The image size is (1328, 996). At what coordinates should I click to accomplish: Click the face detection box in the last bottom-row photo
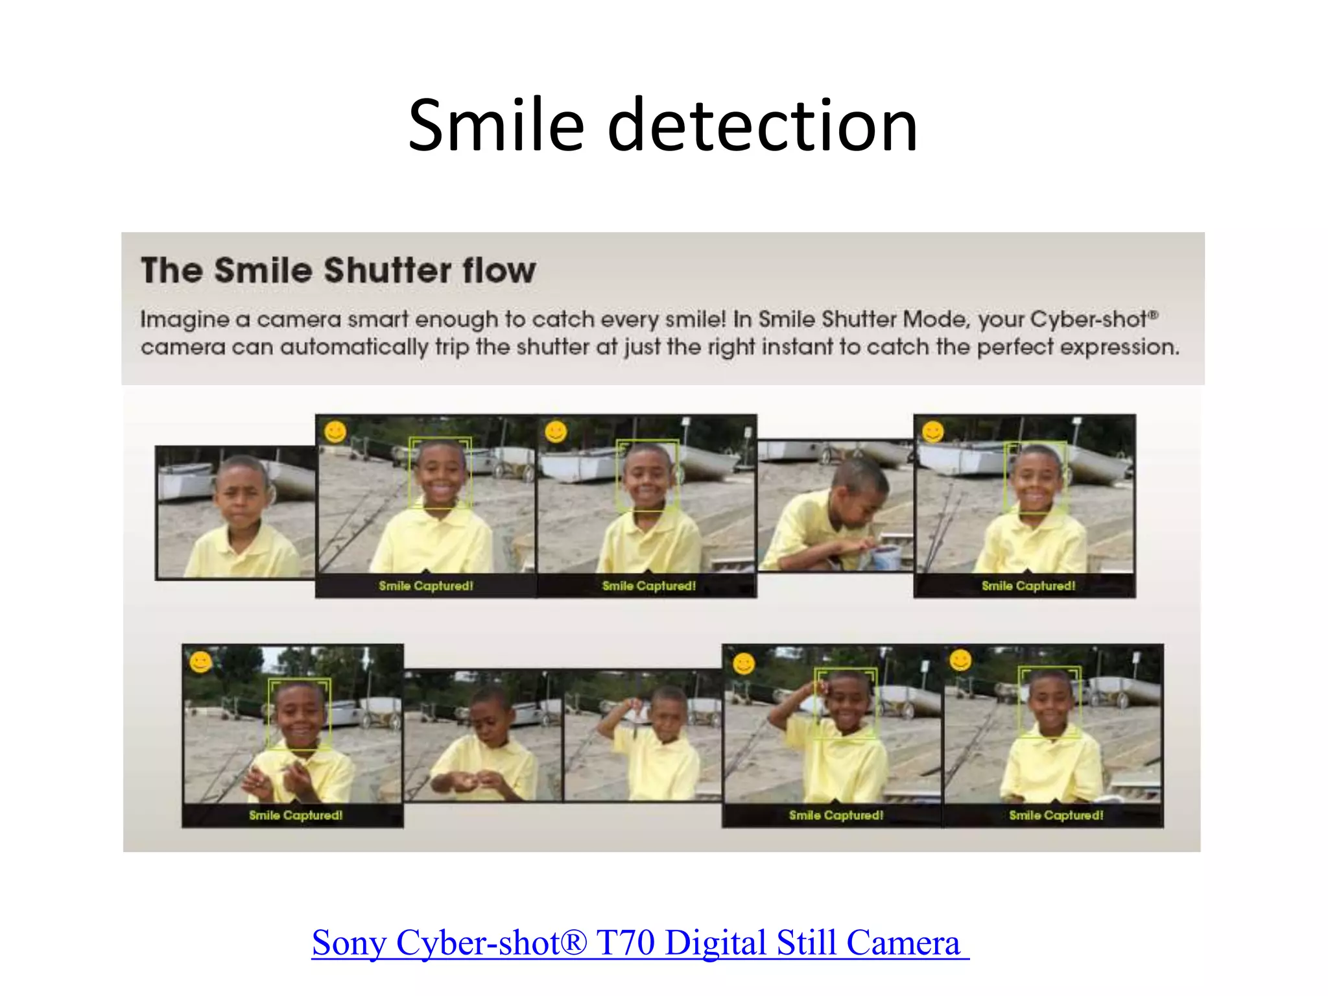pos(1049,702)
